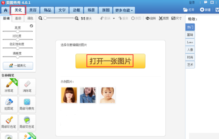This screenshot has width=219, height=139.
Task: Click the 裁剪 crop scissors tool
Action: pos(164,18)
